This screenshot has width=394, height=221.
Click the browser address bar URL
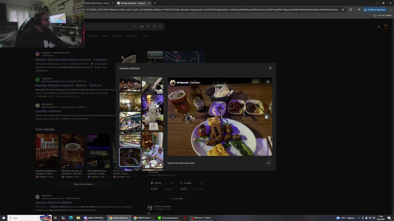coord(212,10)
